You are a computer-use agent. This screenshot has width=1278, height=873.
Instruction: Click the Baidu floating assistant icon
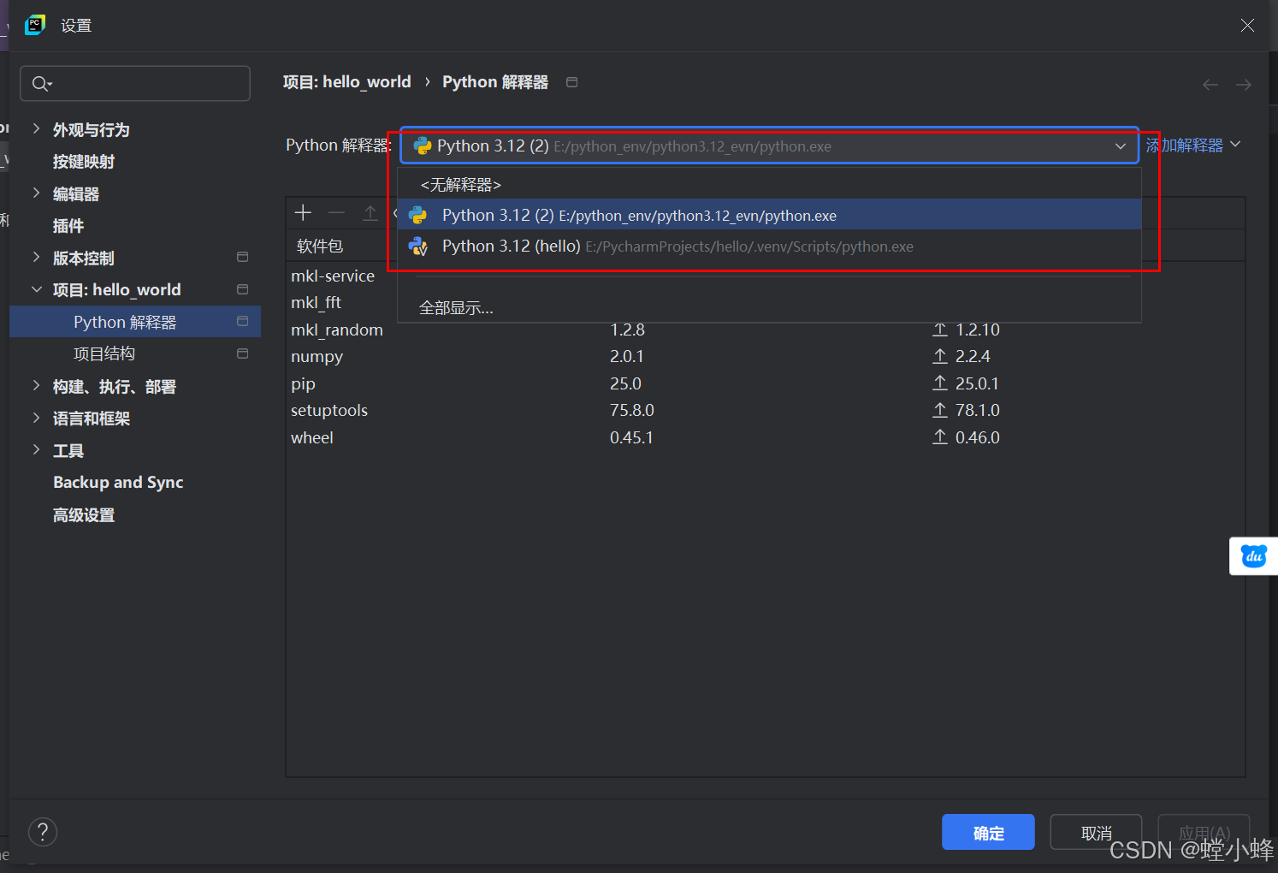point(1253,556)
